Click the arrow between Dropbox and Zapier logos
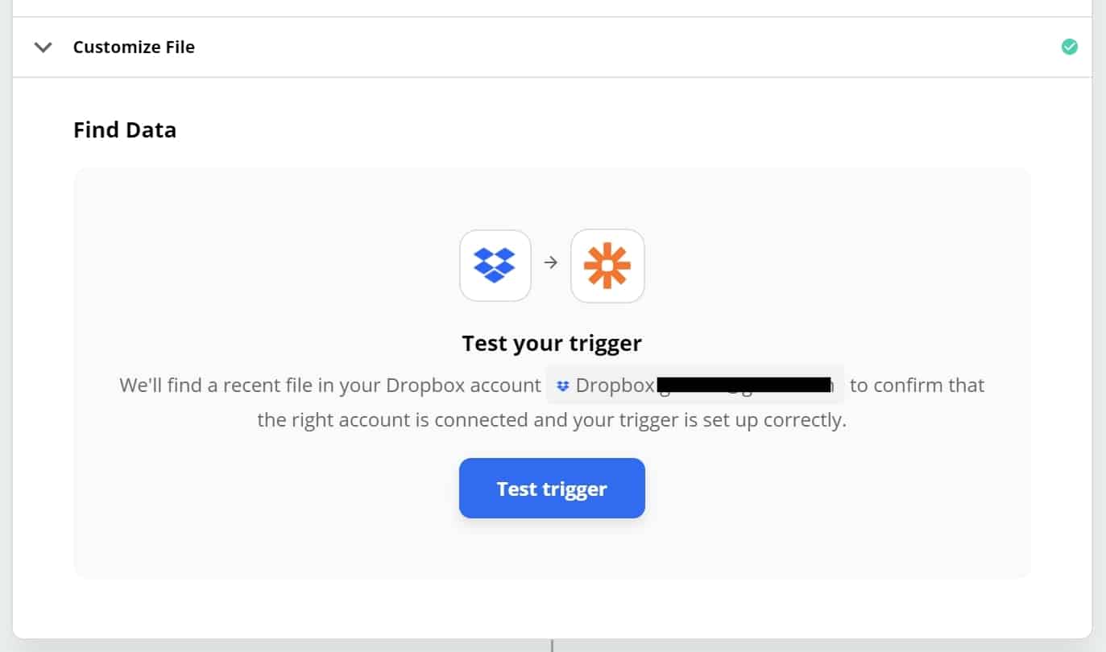Viewport: 1106px width, 652px height. 551,262
